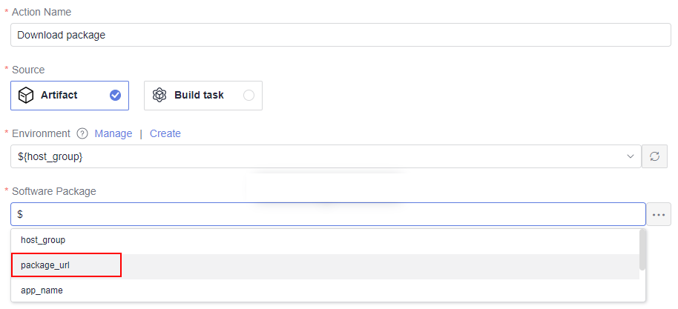This screenshot has width=678, height=309.
Task: Click the Software Package field label
Action: tap(54, 191)
